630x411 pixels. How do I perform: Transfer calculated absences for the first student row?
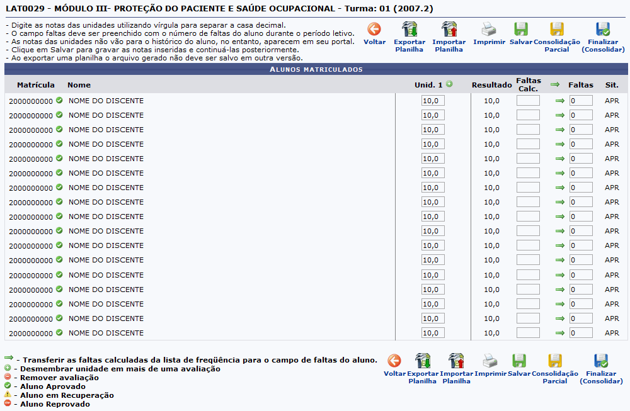click(560, 101)
